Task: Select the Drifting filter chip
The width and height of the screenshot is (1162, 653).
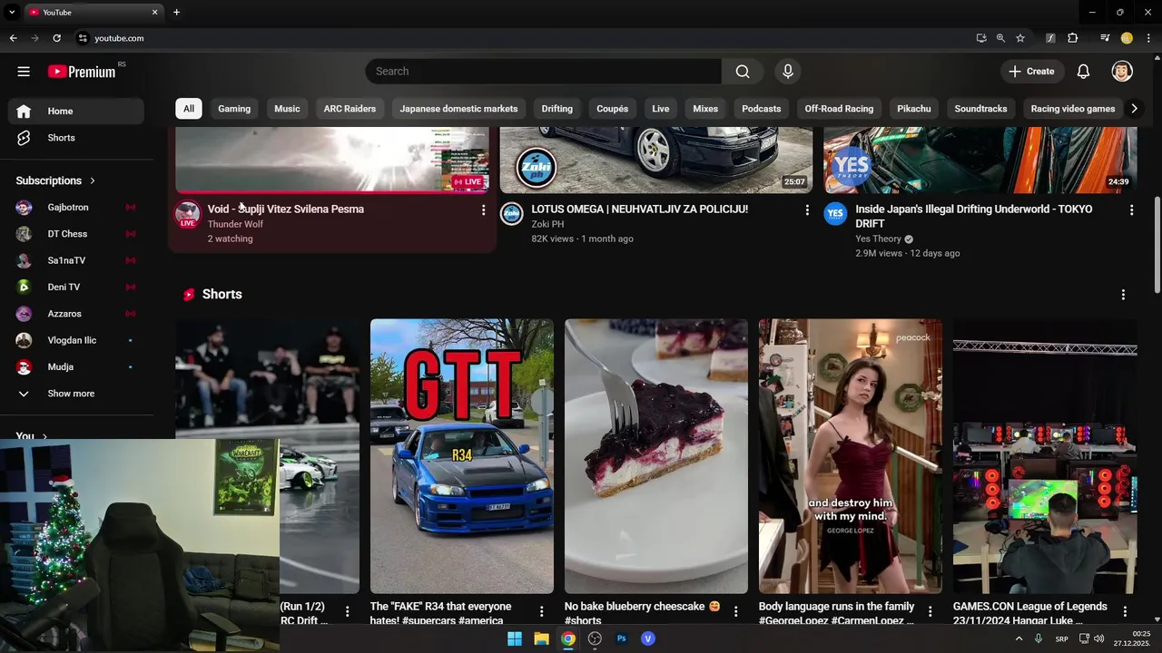Action: point(557,109)
